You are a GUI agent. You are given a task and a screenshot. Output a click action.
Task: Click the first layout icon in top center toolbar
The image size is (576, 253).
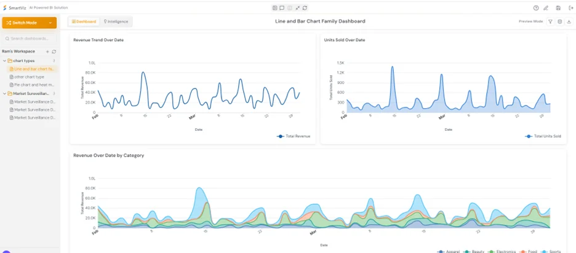click(x=275, y=8)
